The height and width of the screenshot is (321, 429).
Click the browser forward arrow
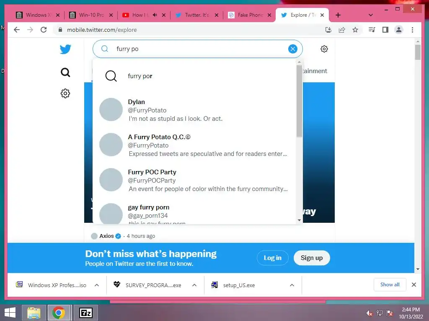pyautogui.click(x=30, y=30)
